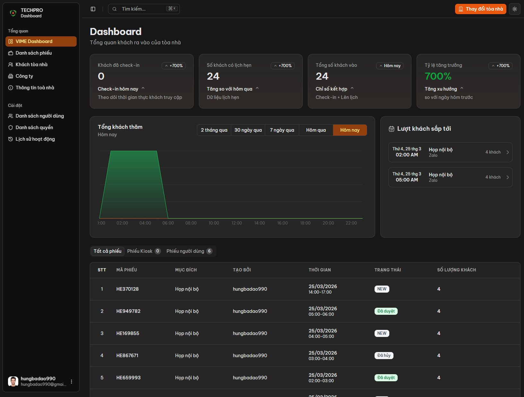Open Danh sách quyền shield item

[x=34, y=128]
